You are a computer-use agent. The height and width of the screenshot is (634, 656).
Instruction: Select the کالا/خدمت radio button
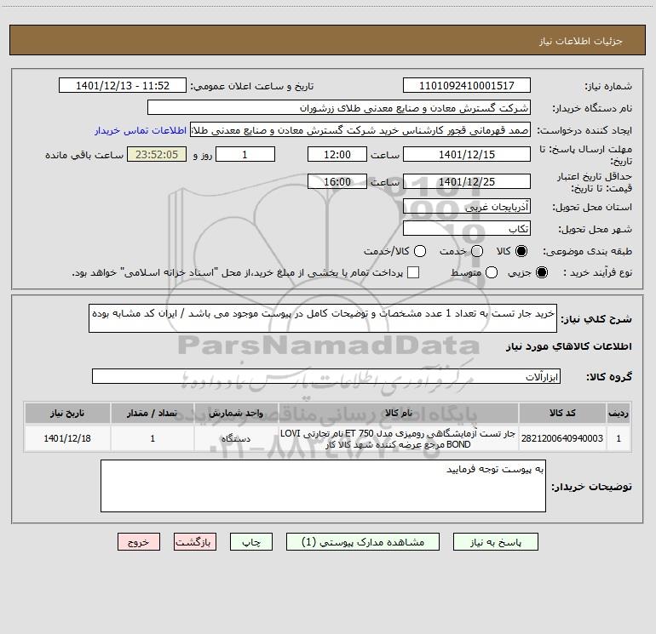420,251
